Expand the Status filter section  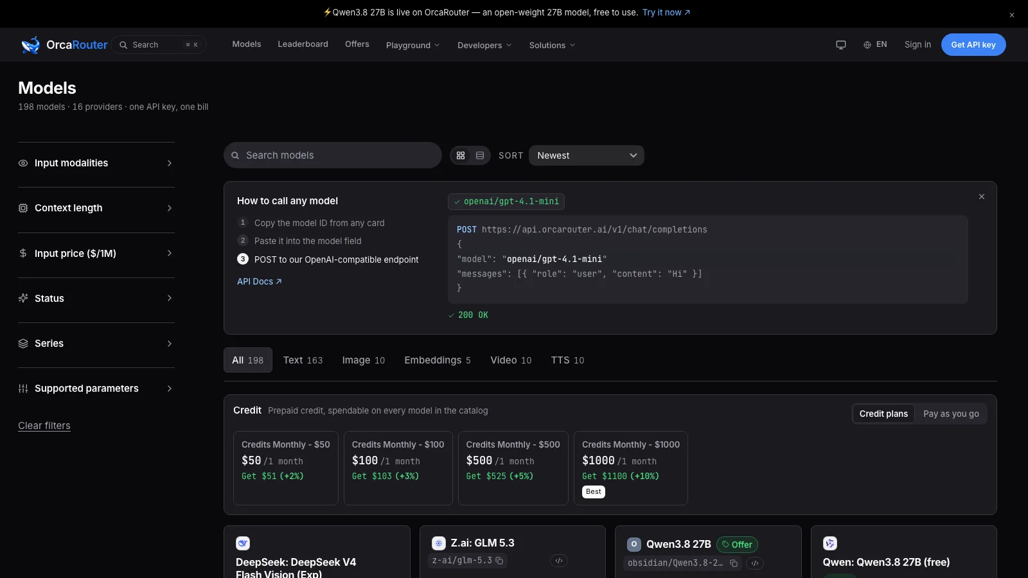96,298
